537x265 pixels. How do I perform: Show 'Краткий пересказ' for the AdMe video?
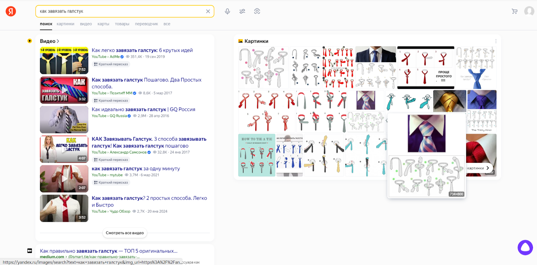click(x=111, y=64)
